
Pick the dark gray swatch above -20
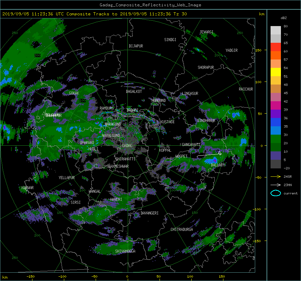coord(276,164)
